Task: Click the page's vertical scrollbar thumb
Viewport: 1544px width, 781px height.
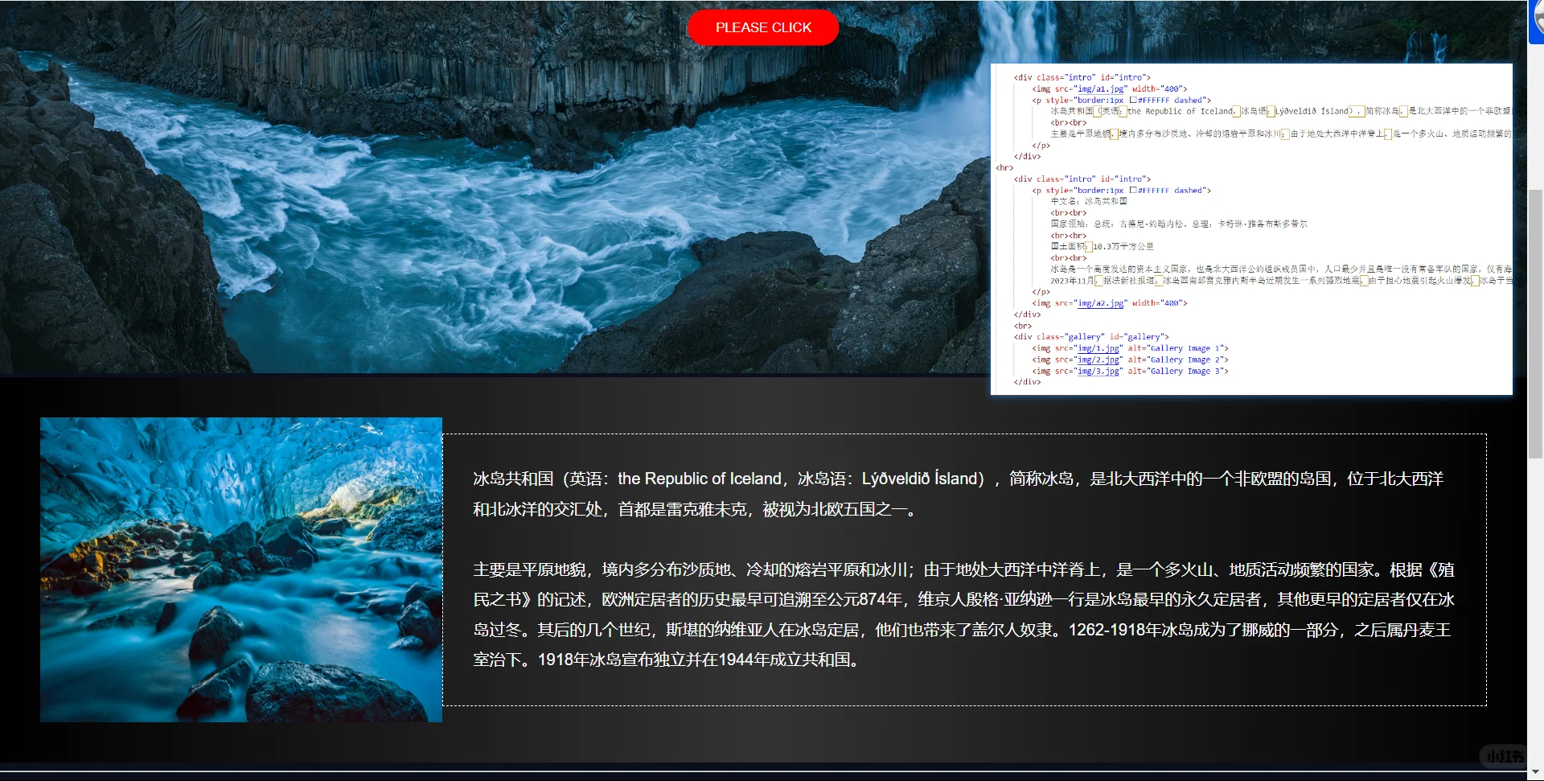Action: [x=1535, y=323]
